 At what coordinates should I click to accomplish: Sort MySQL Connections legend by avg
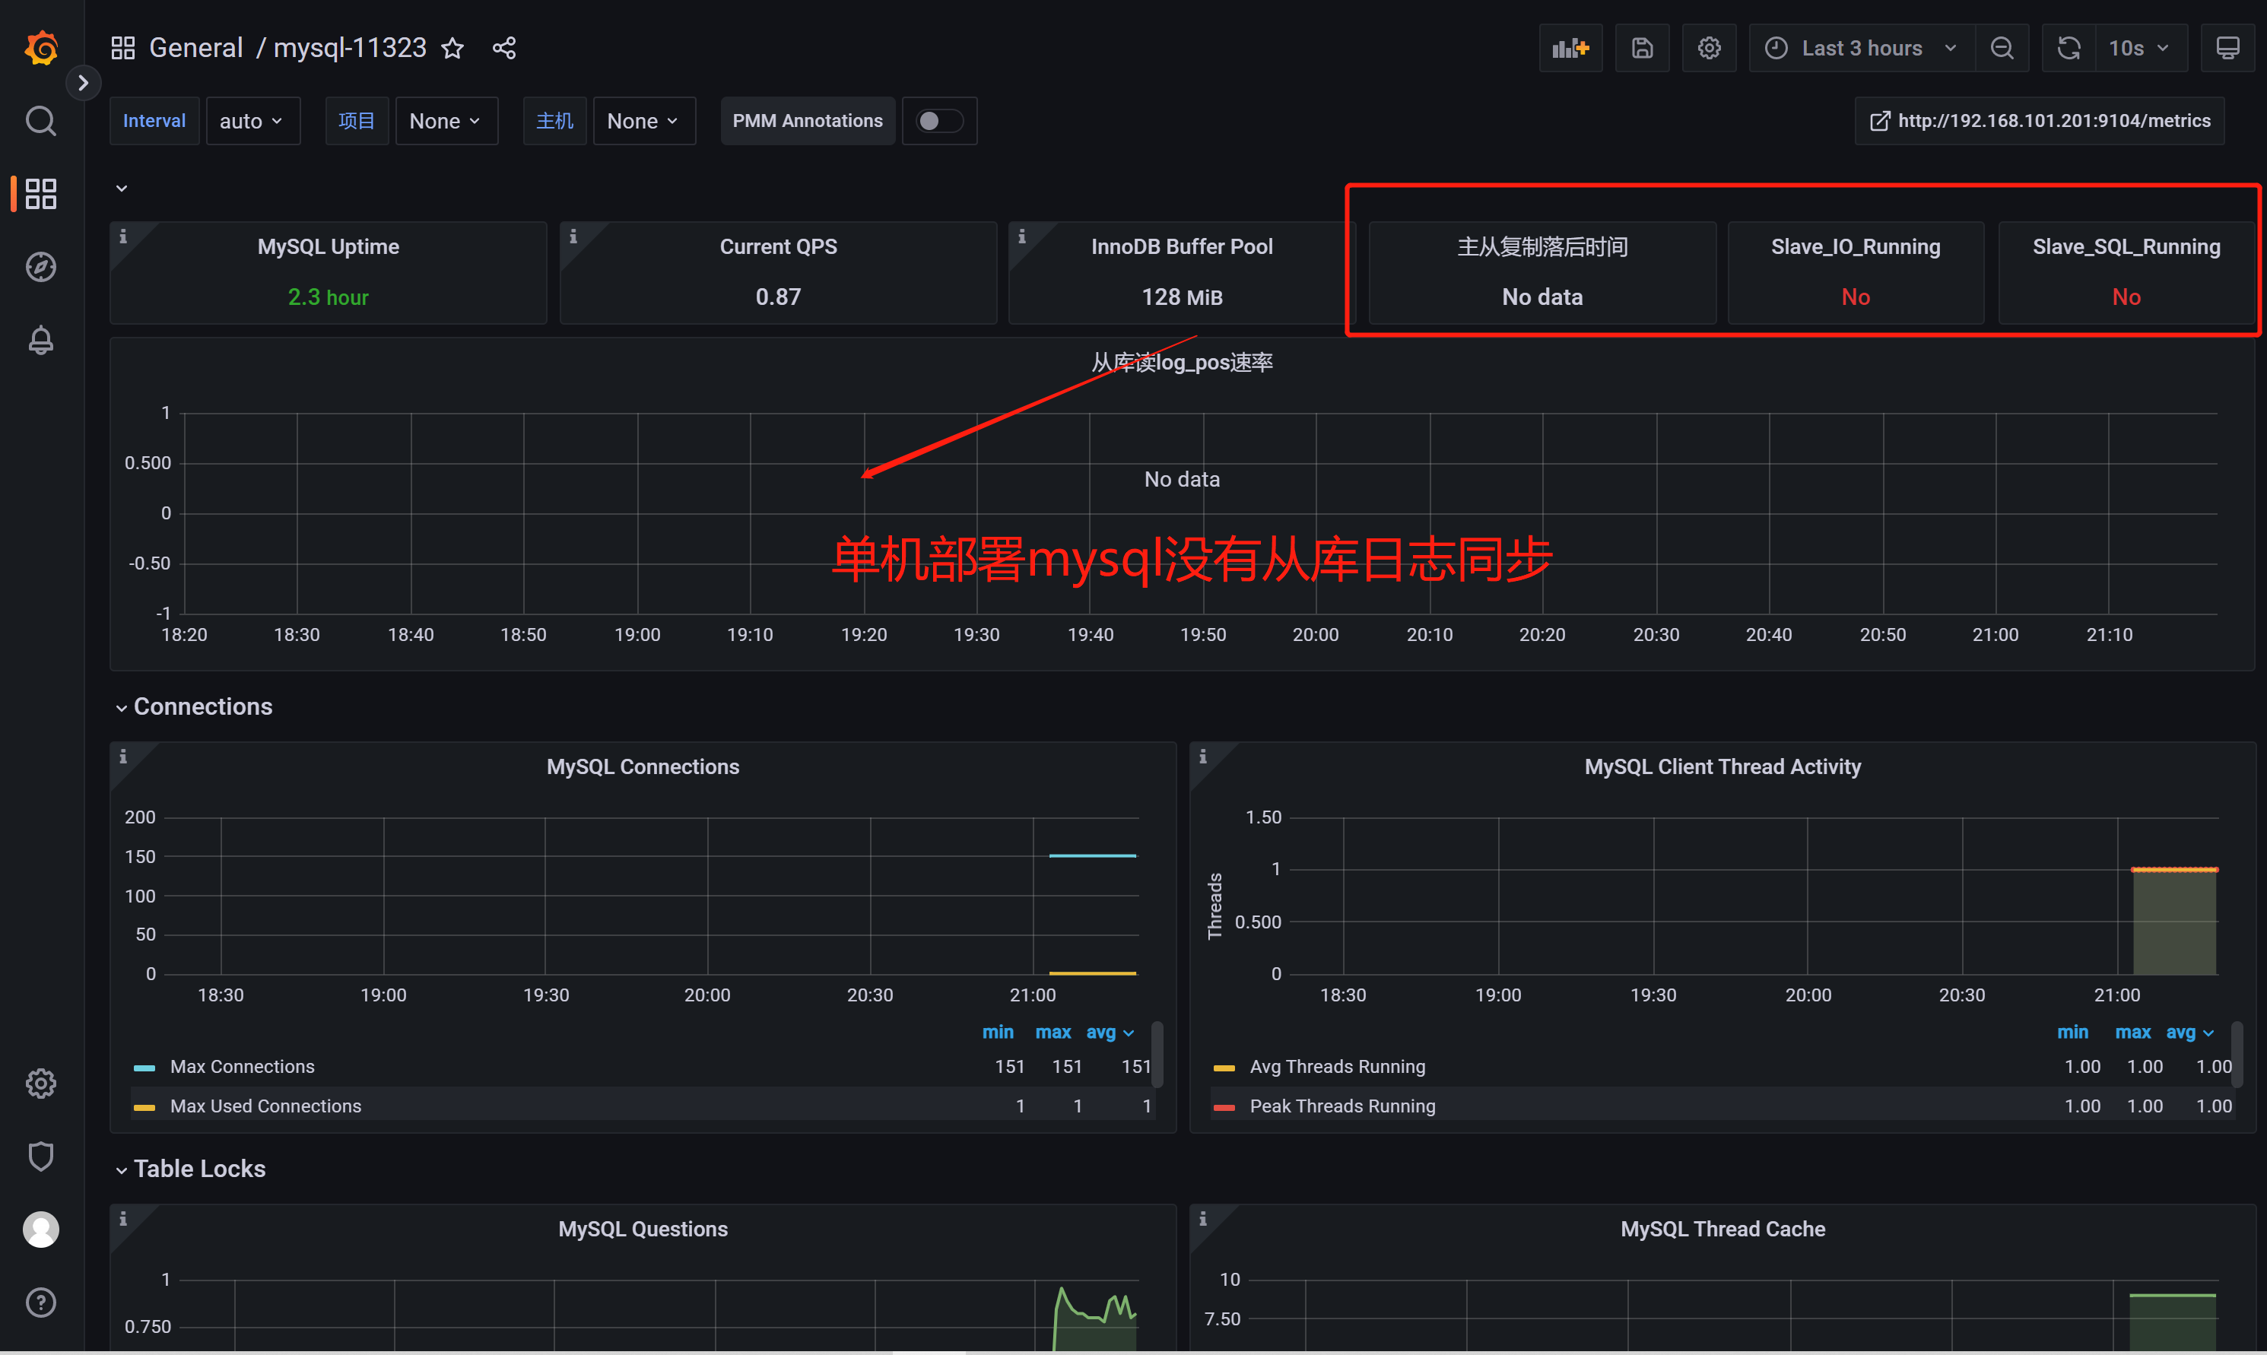[1110, 1032]
